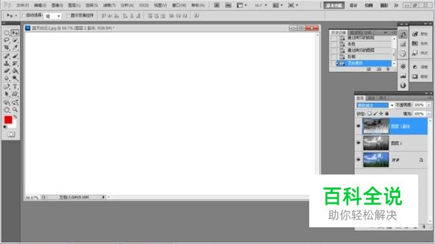435x244 pixels.
Task: Toggle Quick Mask mode button
Action: point(11,134)
